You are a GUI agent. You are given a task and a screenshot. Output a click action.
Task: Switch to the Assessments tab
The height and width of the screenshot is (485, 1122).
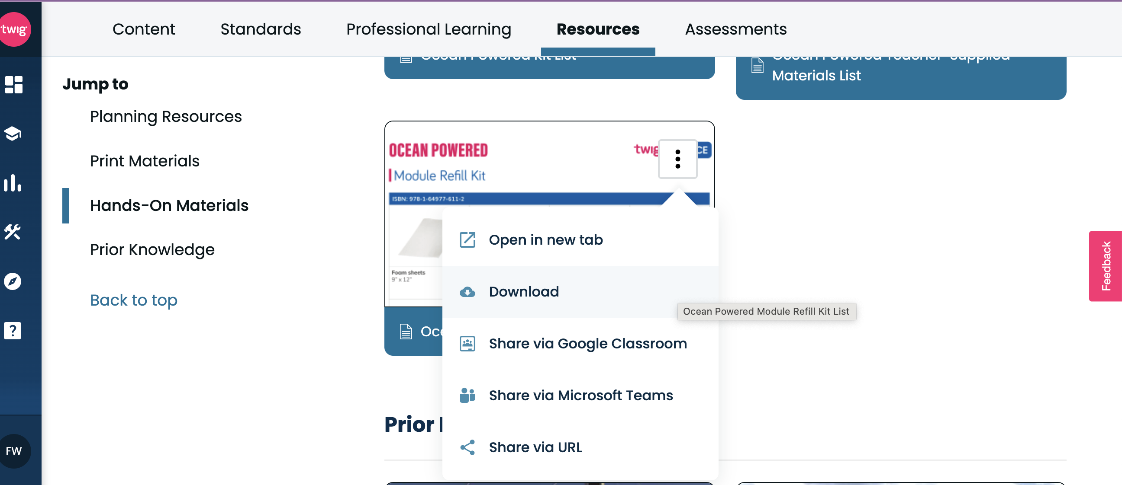click(x=735, y=29)
